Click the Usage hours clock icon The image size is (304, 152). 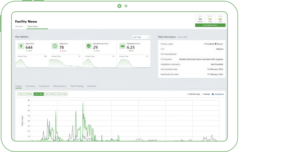pos(55,46)
